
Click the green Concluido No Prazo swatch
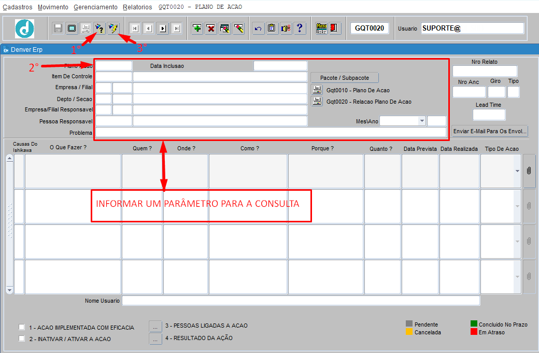(x=474, y=323)
